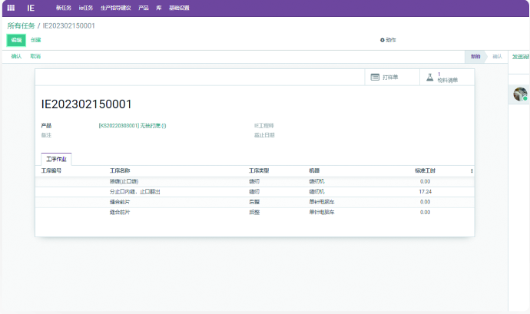
Task: Click the green 编辑 button
Action: pos(16,40)
